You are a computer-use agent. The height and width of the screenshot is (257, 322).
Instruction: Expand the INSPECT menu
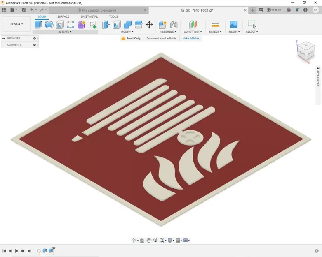(215, 32)
